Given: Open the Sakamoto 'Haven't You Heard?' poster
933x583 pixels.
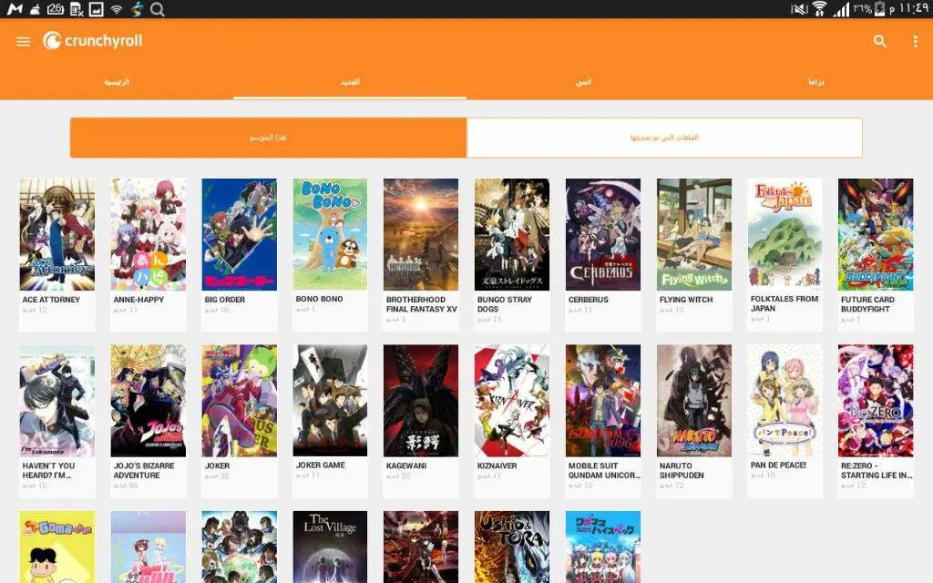Looking at the screenshot, I should coord(57,401).
